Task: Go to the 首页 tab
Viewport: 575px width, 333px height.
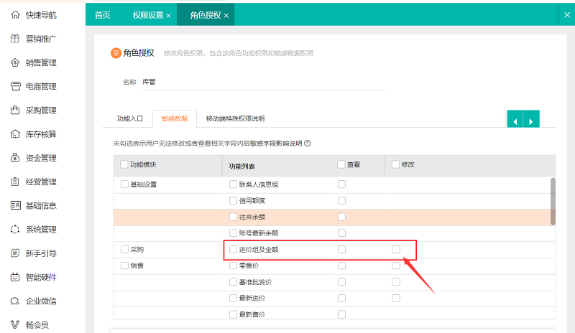Action: (103, 15)
